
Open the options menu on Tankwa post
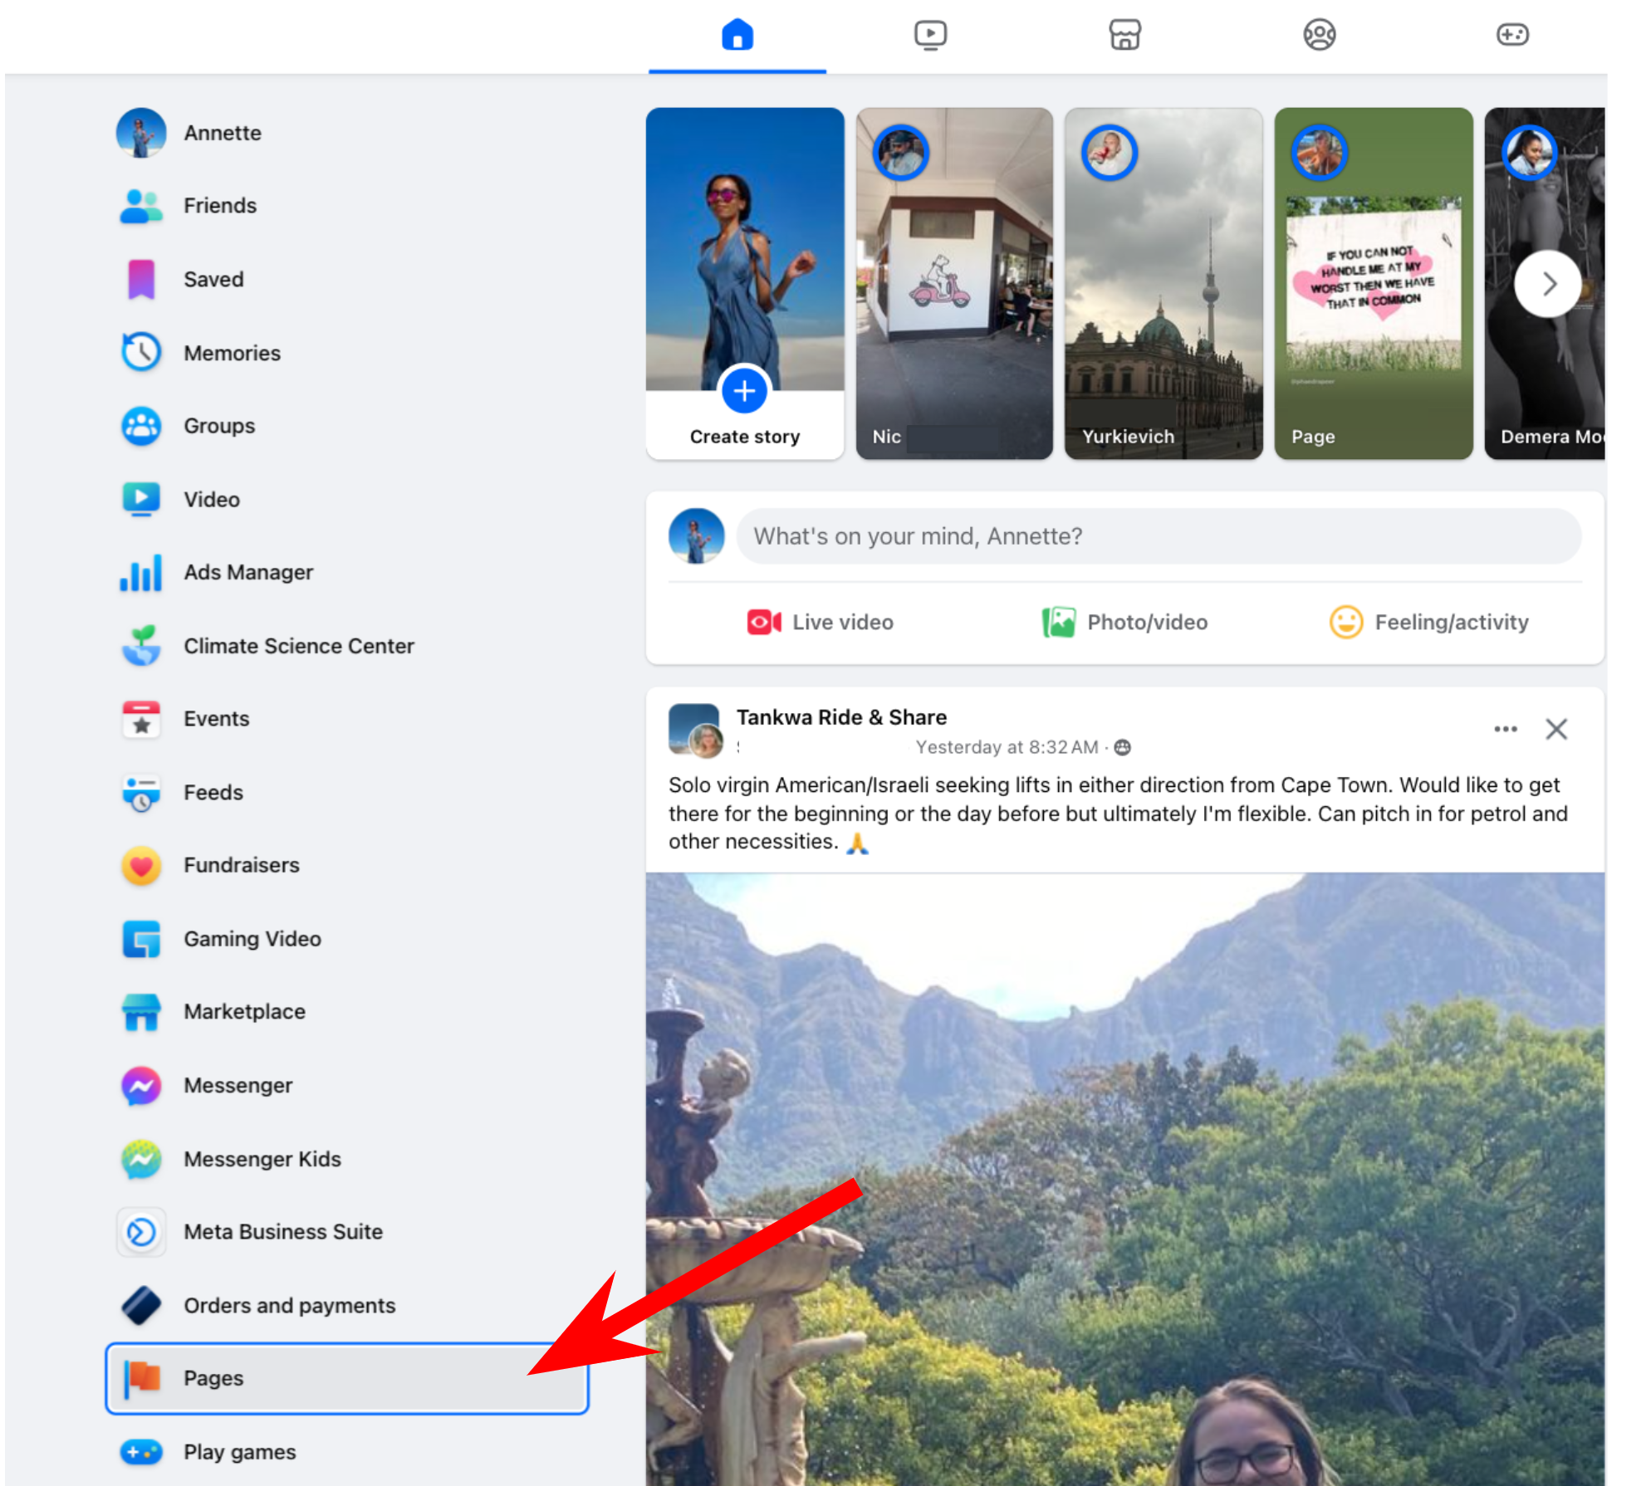(x=1505, y=729)
